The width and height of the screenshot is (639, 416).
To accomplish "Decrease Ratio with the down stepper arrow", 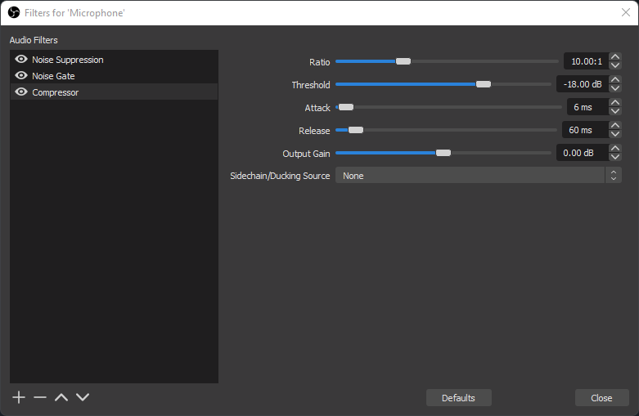I will [x=615, y=65].
